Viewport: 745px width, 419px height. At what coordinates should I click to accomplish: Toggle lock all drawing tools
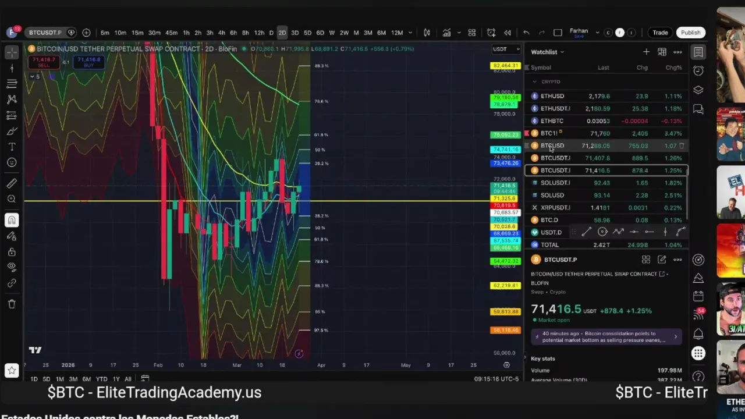(x=12, y=251)
